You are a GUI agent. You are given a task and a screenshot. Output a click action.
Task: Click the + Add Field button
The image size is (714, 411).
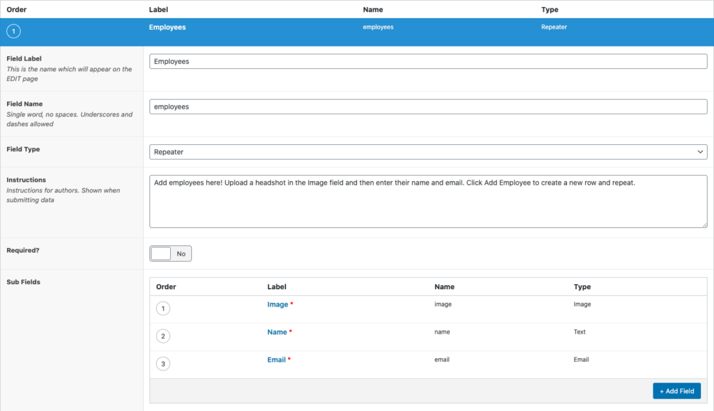[x=676, y=391]
